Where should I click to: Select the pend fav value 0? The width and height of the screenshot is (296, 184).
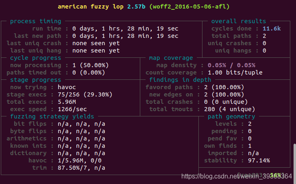(x=250, y=139)
